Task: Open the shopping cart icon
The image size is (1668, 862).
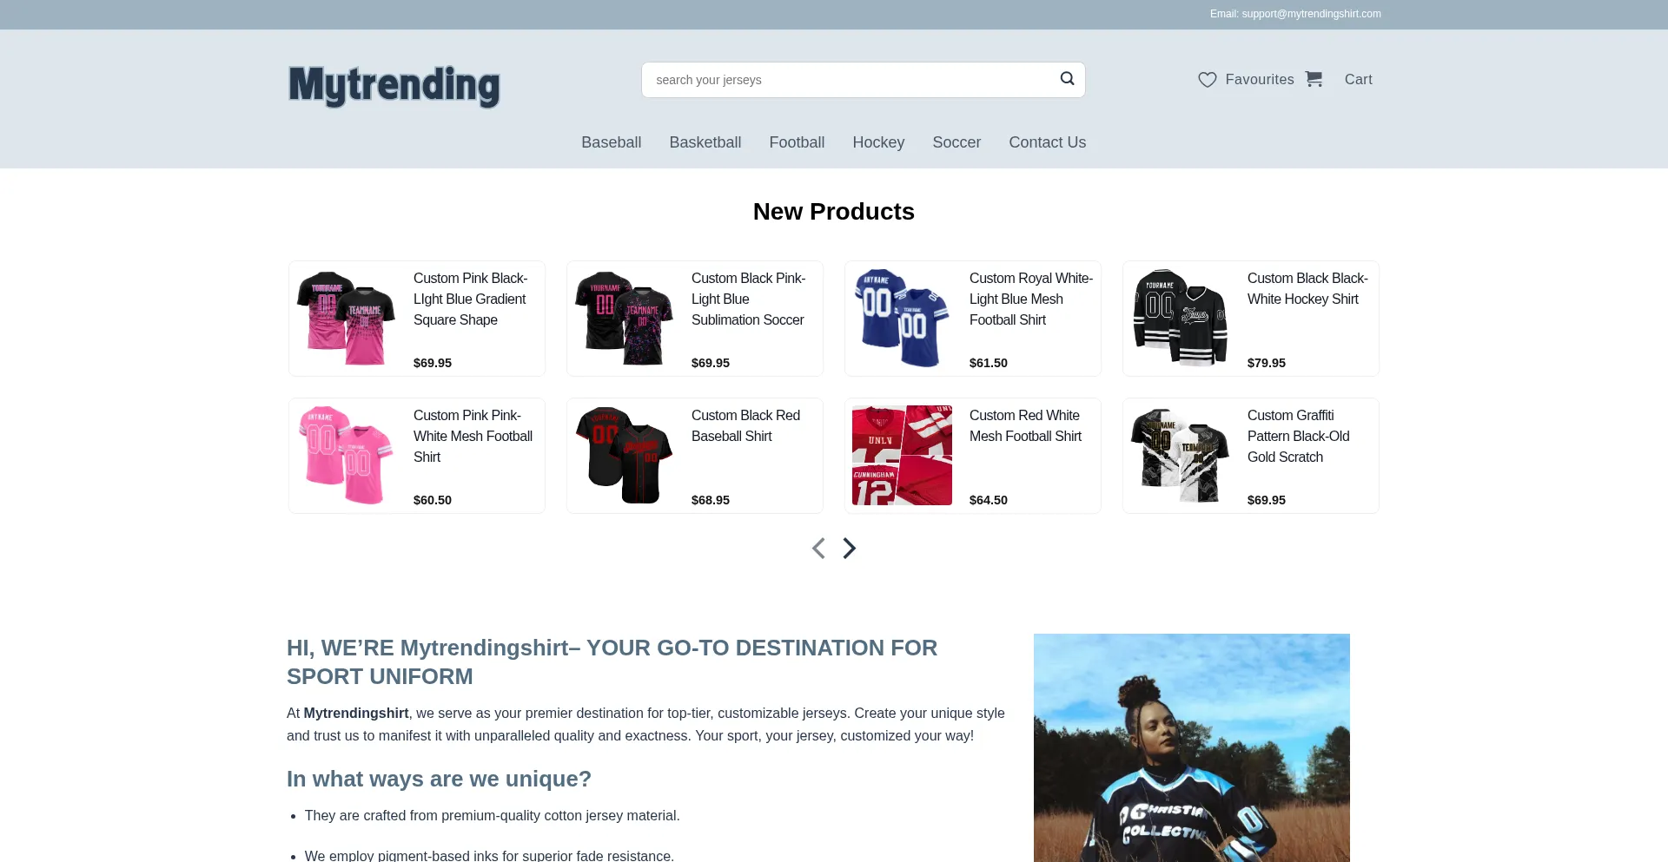Action: (1314, 79)
